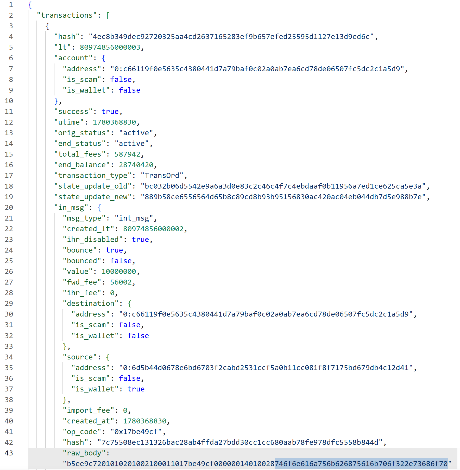Viewport: 460px width, 470px height.
Task: Click the end_balance value 28740420
Action: coord(136,165)
